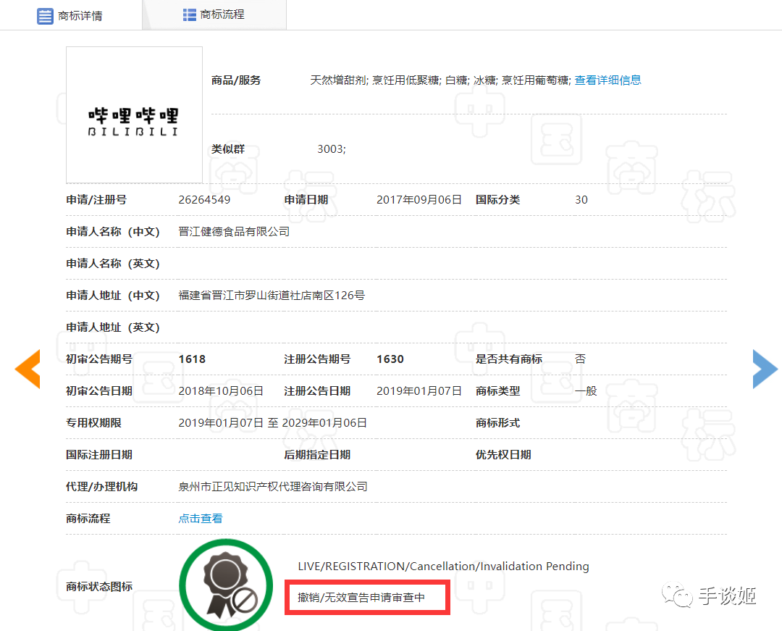Image resolution: width=782 pixels, height=631 pixels.
Task: Open the 查看详细信息 link
Action: (607, 80)
